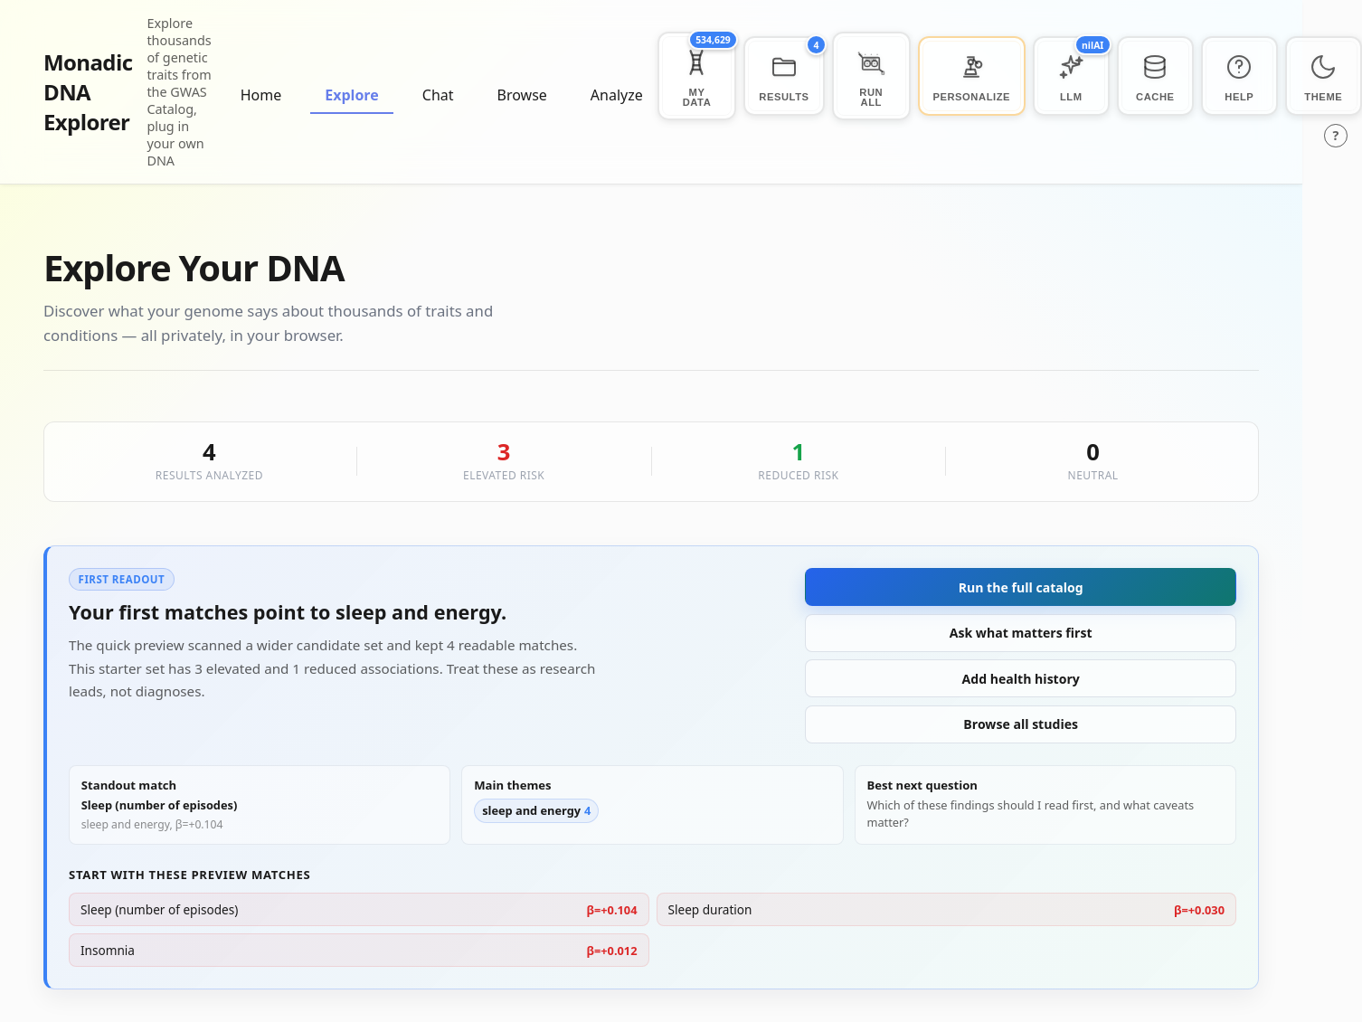The height and width of the screenshot is (1022, 1362).
Task: Click Run the full catalog button
Action: [x=1020, y=587]
